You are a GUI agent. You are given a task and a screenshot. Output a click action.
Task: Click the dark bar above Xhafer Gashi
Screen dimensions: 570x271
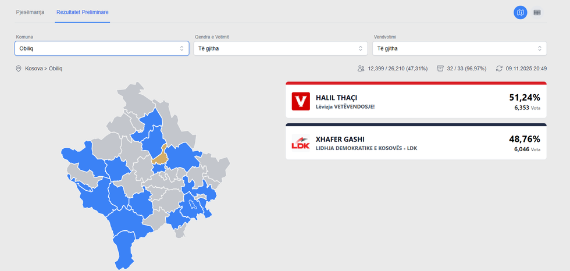(x=416, y=124)
